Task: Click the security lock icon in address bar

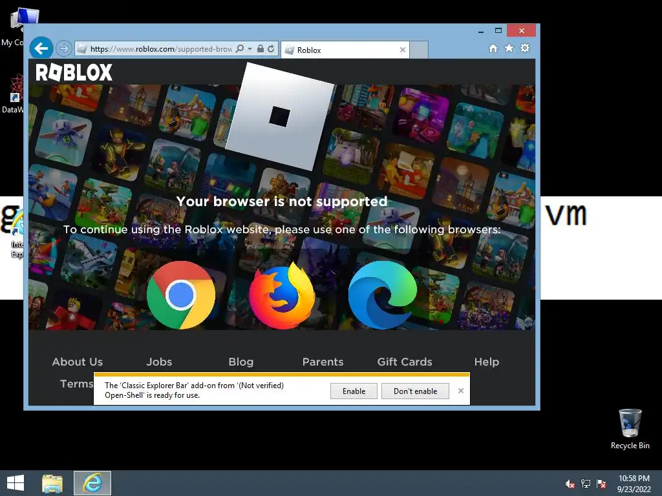Action: pyautogui.click(x=261, y=48)
